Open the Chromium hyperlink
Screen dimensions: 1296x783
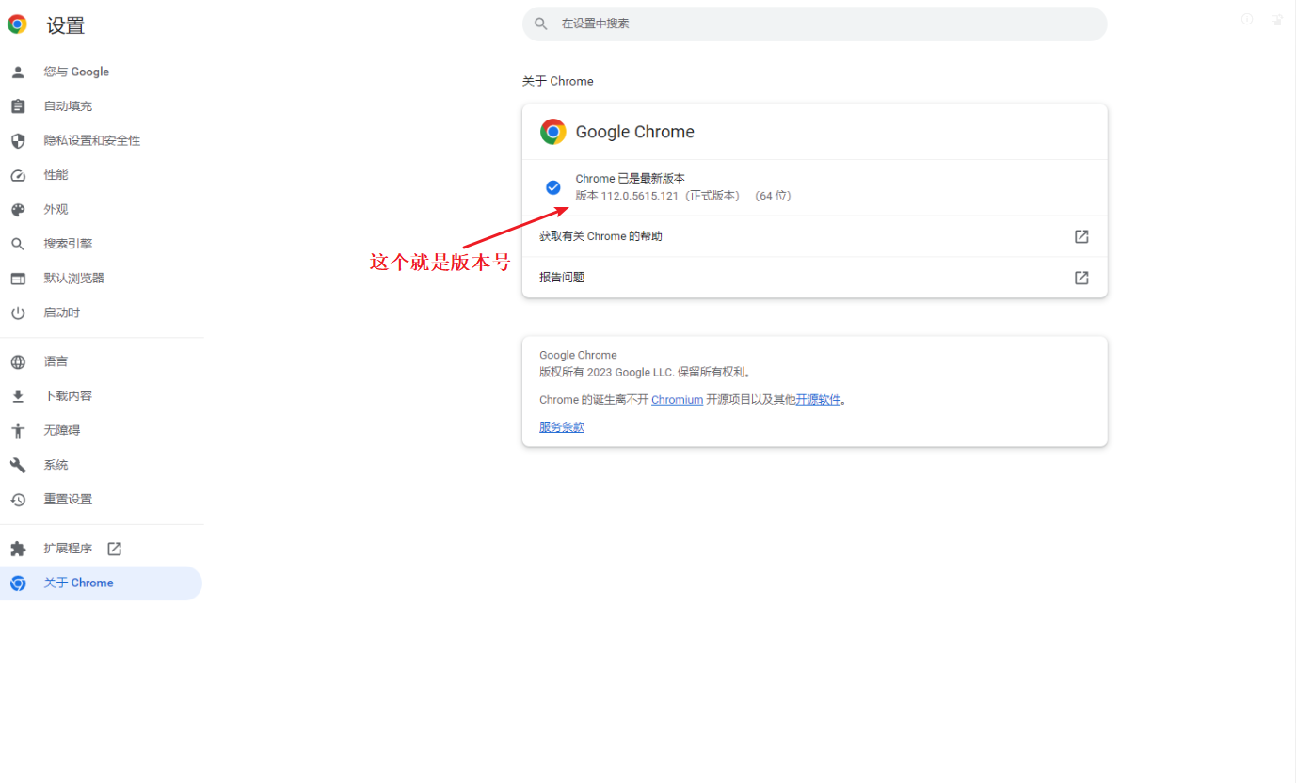677,399
